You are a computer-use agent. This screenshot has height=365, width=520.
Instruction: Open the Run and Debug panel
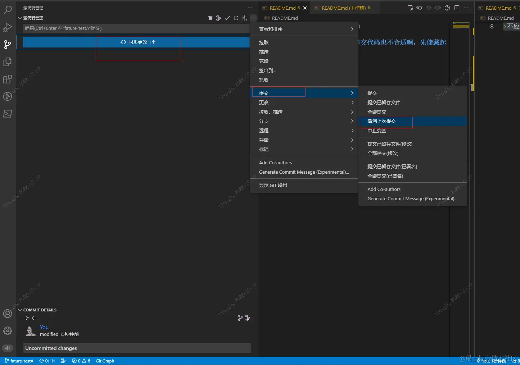pyautogui.click(x=8, y=27)
